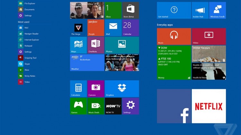Open Documents in the left list
Image resolution: width=241 pixels, height=135 pixels.
[26, 10]
